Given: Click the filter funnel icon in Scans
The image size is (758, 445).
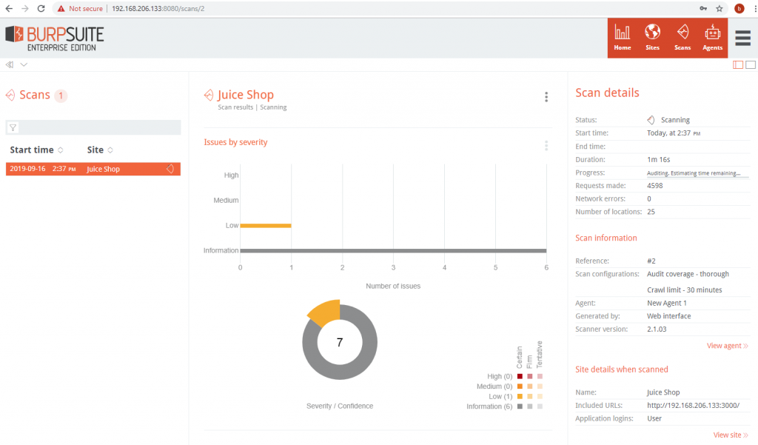Looking at the screenshot, I should coord(13,128).
